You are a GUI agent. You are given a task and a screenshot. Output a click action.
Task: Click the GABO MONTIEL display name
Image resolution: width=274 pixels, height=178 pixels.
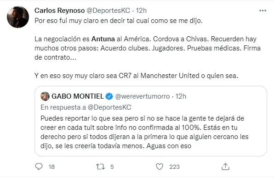[78, 96]
